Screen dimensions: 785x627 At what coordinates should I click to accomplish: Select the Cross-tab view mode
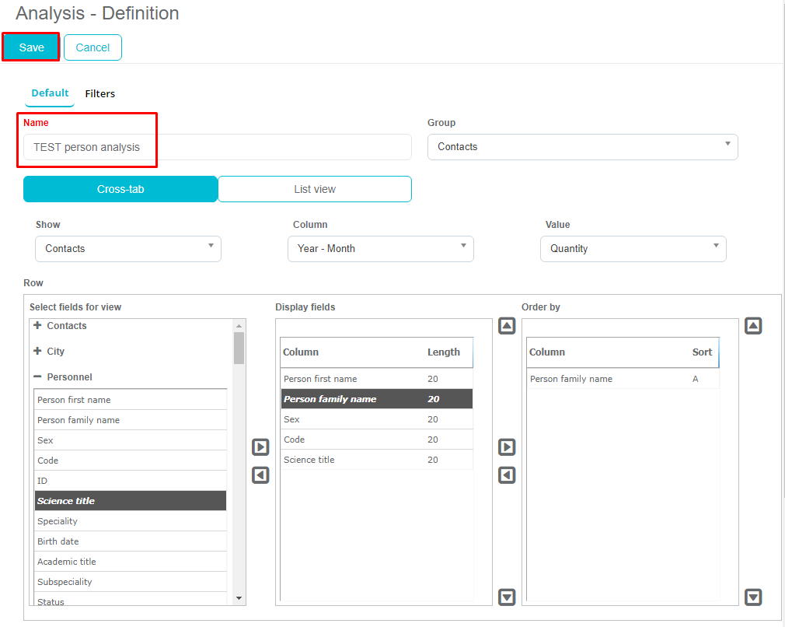[120, 189]
